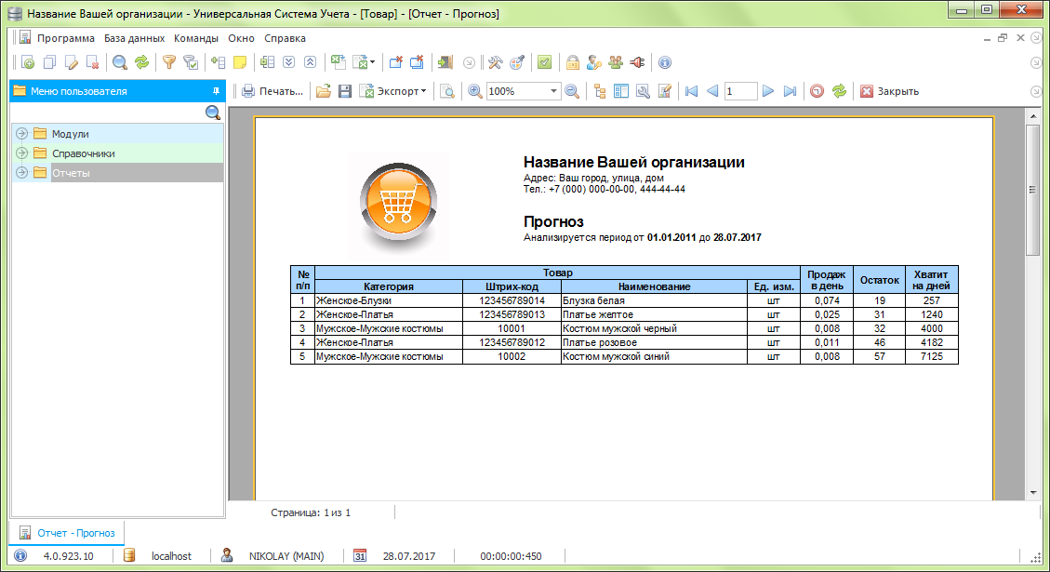This screenshot has width=1050, height=572.
Task: Click the edit report page icon
Action: click(x=664, y=91)
